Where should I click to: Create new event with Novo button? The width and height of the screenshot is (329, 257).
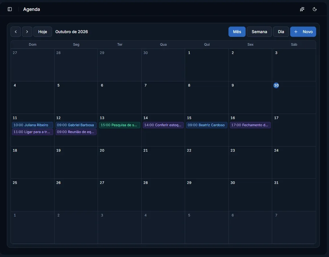pos(303,32)
